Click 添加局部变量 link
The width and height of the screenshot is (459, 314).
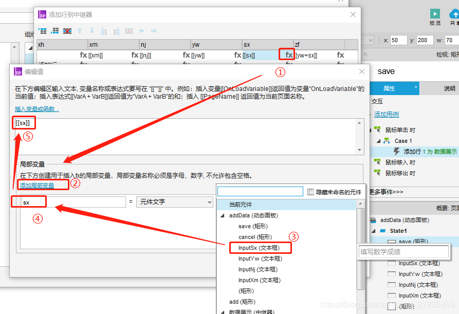[37, 186]
